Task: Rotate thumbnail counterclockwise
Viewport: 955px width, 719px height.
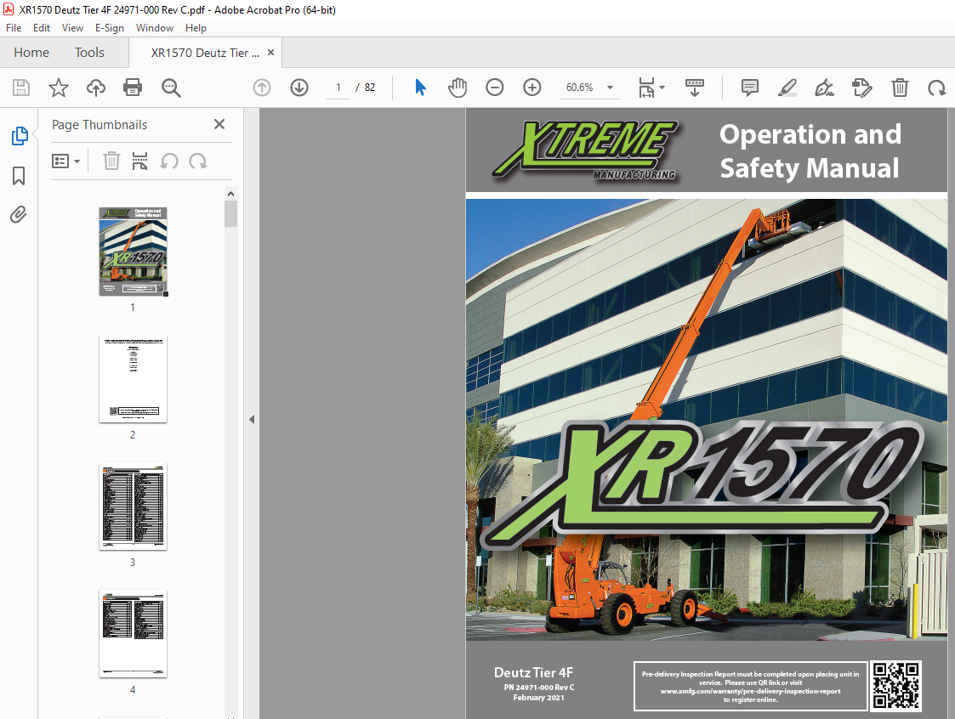Action: (x=169, y=161)
